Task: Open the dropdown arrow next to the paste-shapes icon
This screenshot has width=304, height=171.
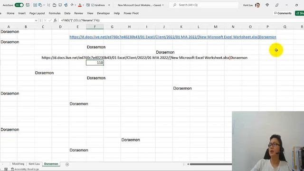Action: 44,5
